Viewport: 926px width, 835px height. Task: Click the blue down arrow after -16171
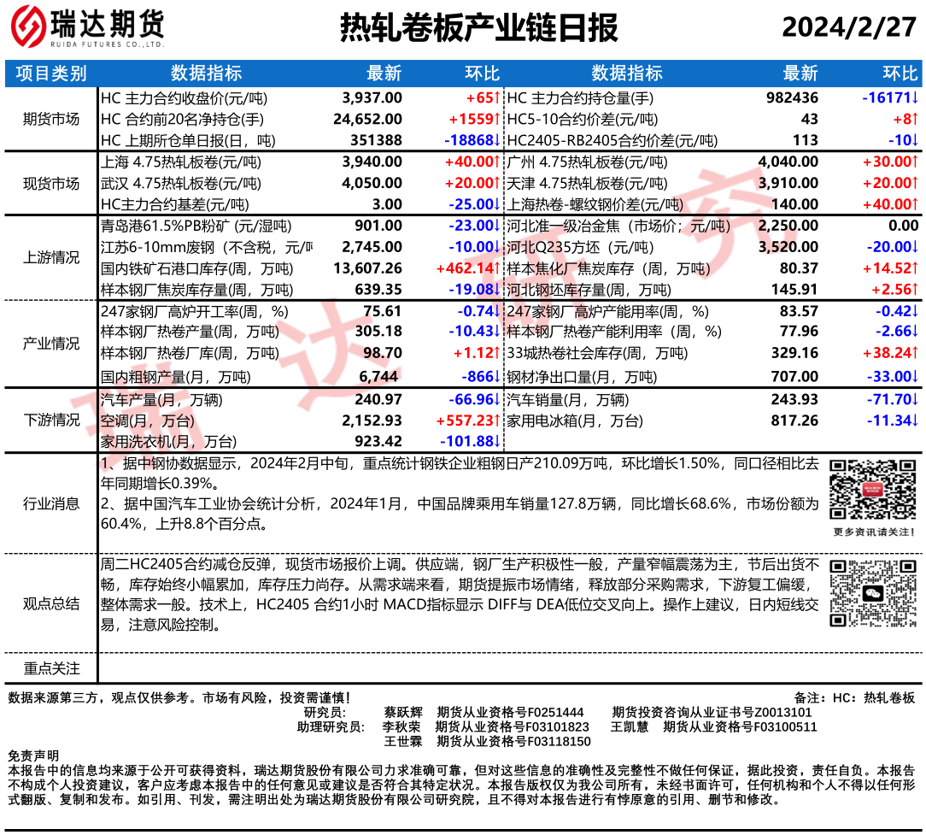pos(914,98)
